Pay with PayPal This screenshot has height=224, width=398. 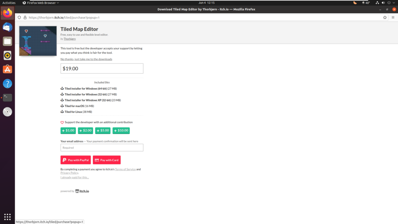pyautogui.click(x=76, y=160)
